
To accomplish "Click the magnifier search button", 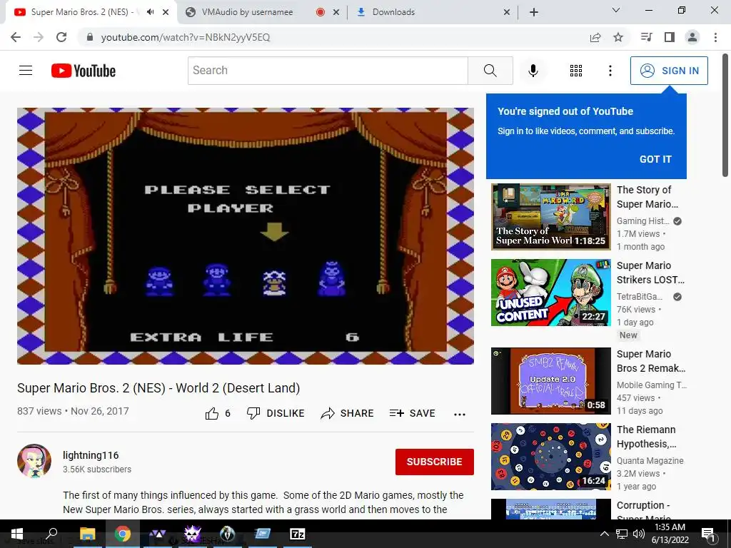I will 490,71.
